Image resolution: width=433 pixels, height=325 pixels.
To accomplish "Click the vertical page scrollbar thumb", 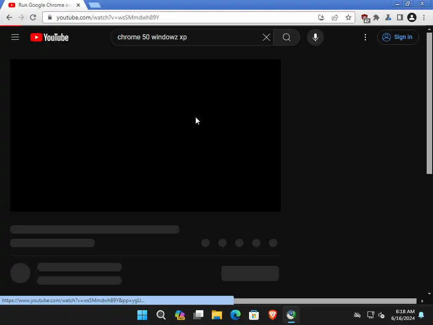I will (429, 103).
